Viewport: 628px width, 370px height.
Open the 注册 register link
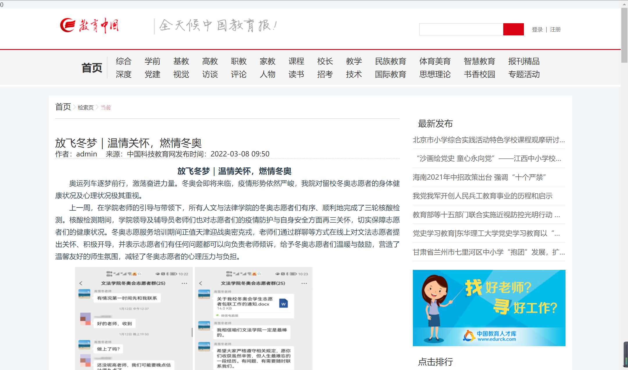tap(555, 30)
